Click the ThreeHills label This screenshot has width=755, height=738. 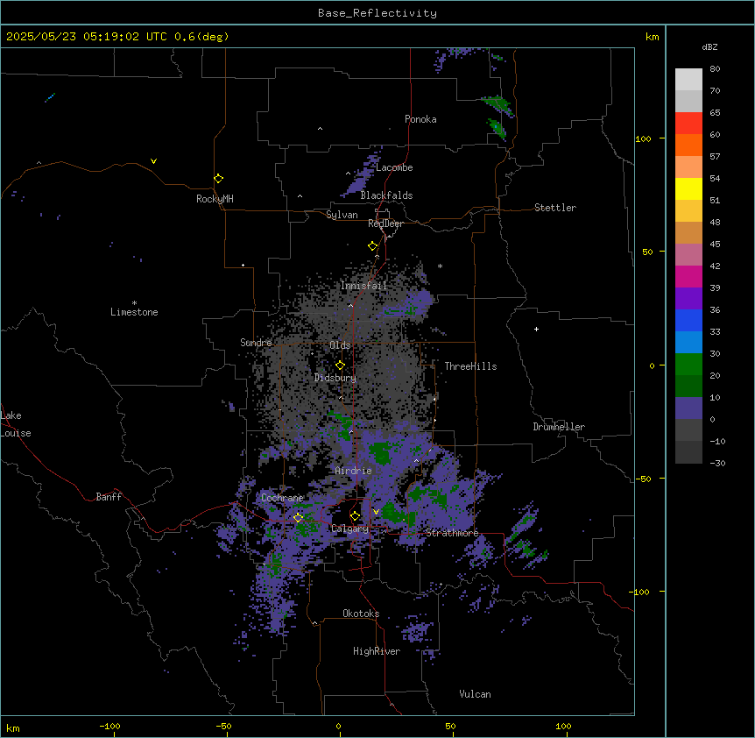coord(470,366)
